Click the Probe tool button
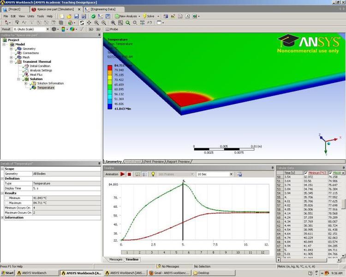This screenshot has height=277, width=346. click(112, 29)
